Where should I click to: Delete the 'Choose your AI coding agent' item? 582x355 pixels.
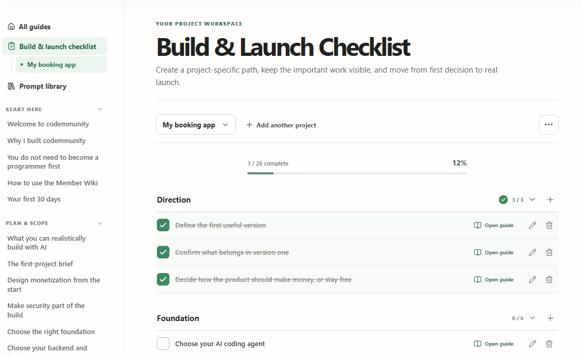point(550,344)
